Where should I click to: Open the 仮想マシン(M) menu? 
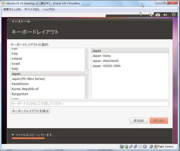tap(12, 9)
